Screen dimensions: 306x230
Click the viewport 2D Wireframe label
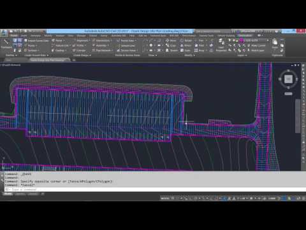[x=11, y=65]
